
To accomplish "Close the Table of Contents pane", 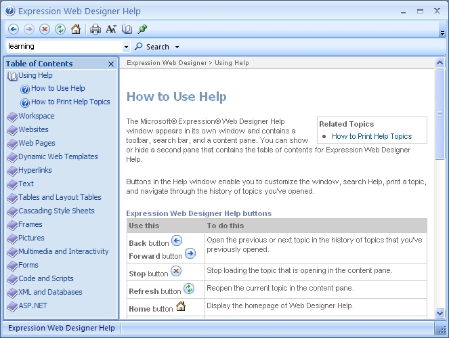I will 111,64.
